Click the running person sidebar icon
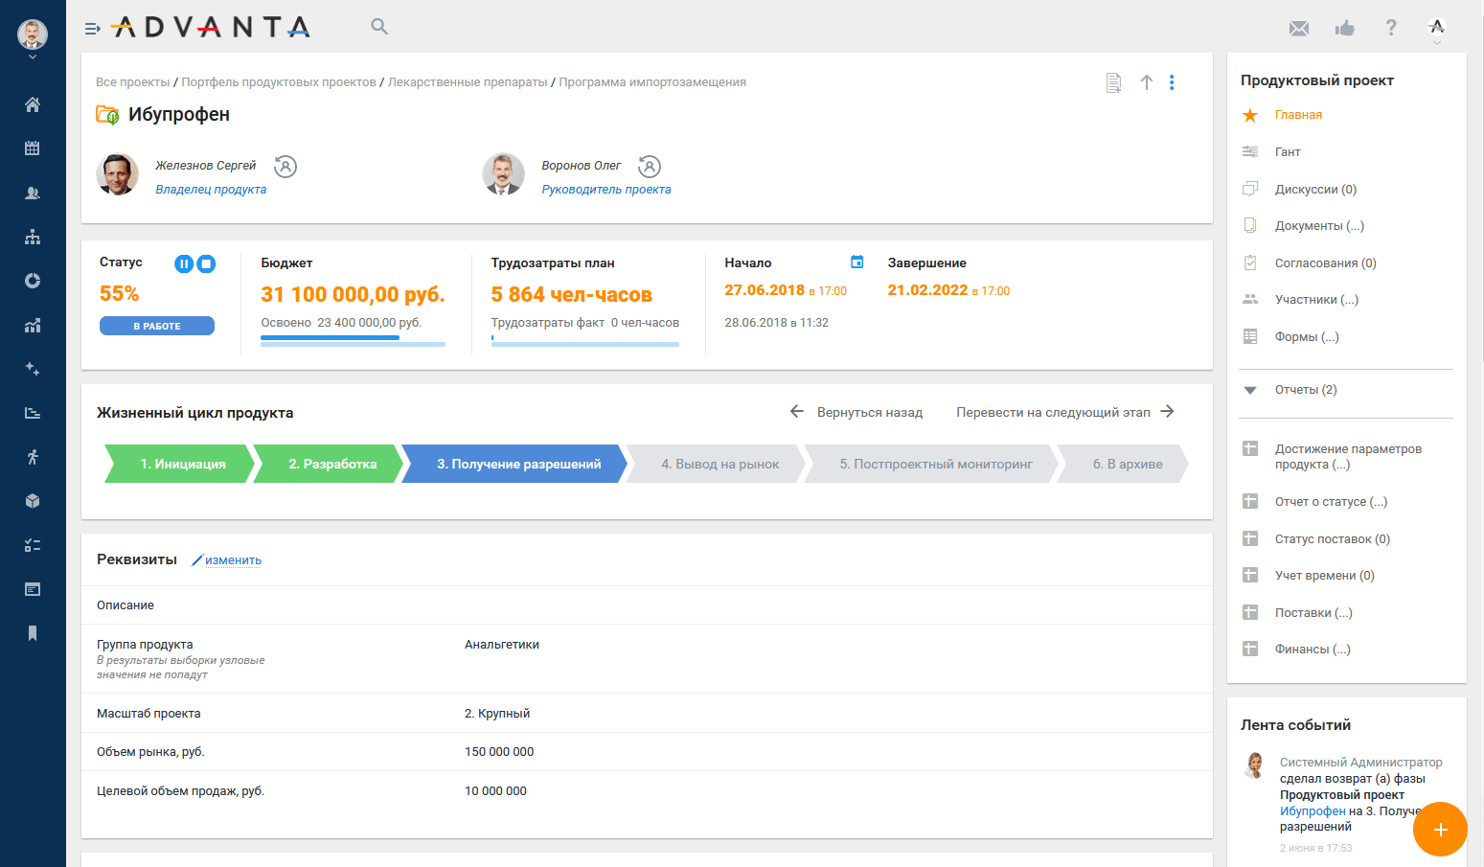1484x867 pixels. 33,457
